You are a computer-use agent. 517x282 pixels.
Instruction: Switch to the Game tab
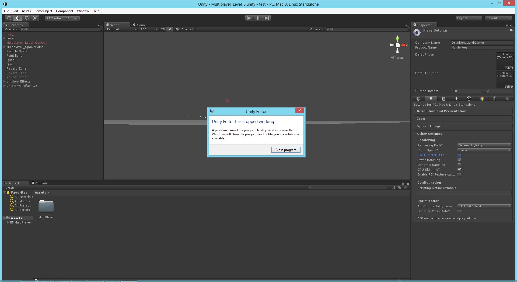(x=139, y=25)
